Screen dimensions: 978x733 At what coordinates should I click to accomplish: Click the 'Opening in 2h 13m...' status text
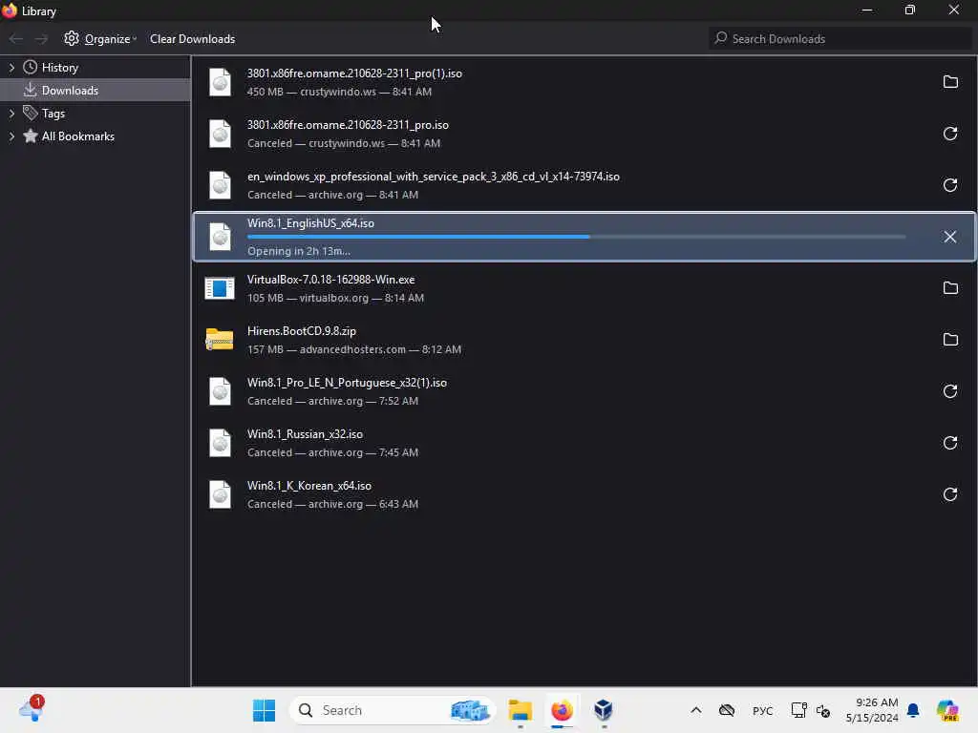(x=299, y=251)
